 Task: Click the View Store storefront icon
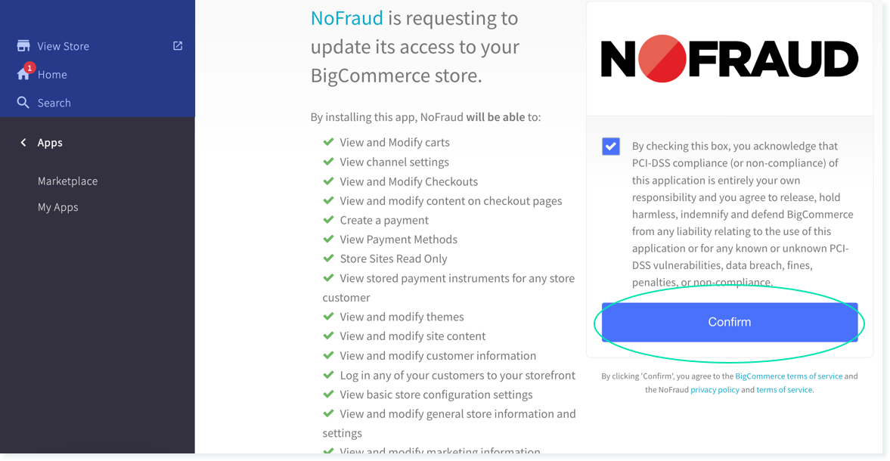tap(23, 45)
